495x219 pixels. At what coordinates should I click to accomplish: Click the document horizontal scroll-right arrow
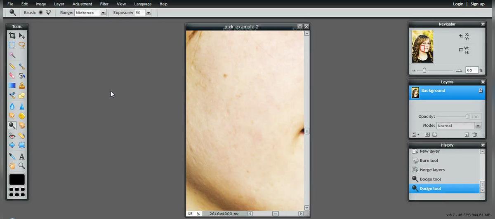coord(301,214)
